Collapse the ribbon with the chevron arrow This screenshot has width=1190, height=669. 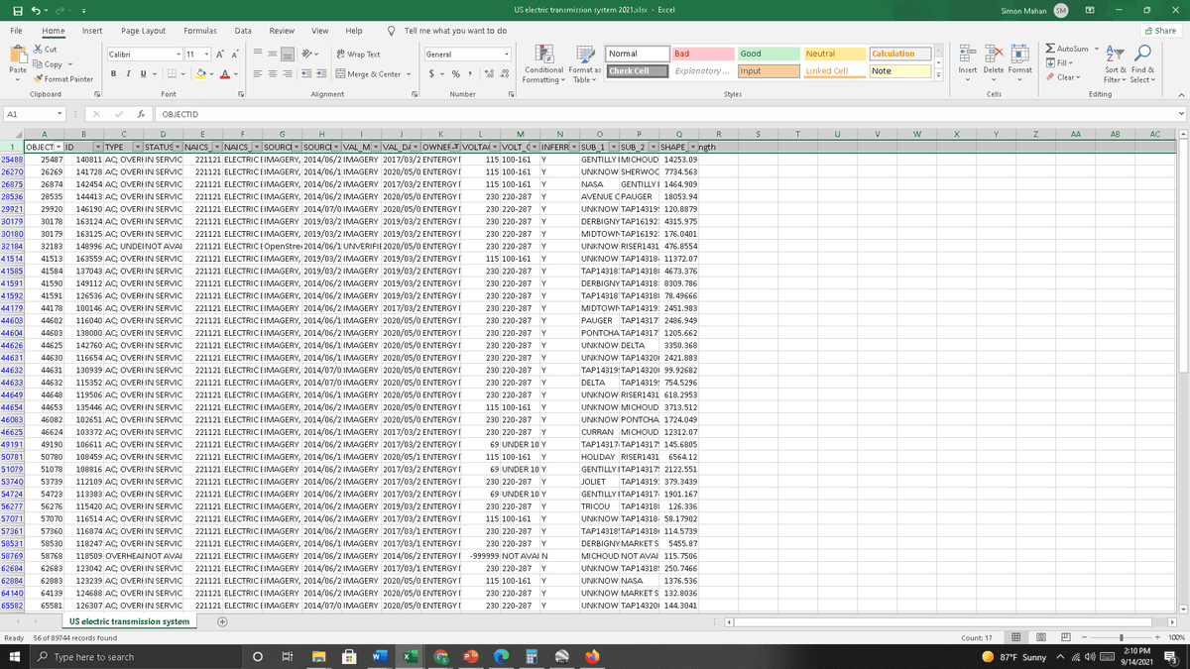(1180, 95)
